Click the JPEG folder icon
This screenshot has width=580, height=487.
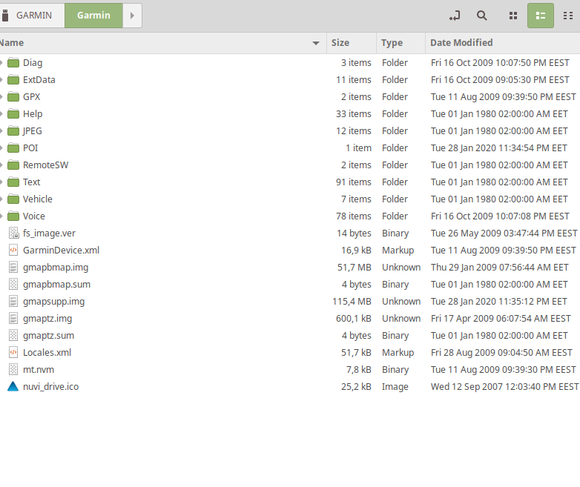(x=13, y=131)
